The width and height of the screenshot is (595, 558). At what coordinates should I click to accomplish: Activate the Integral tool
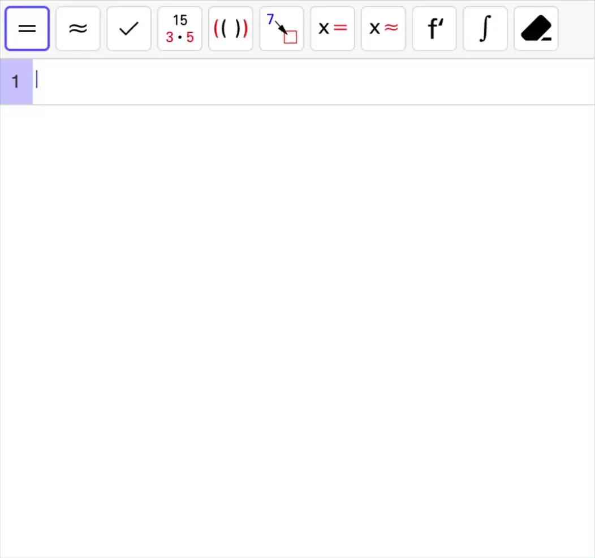click(485, 28)
